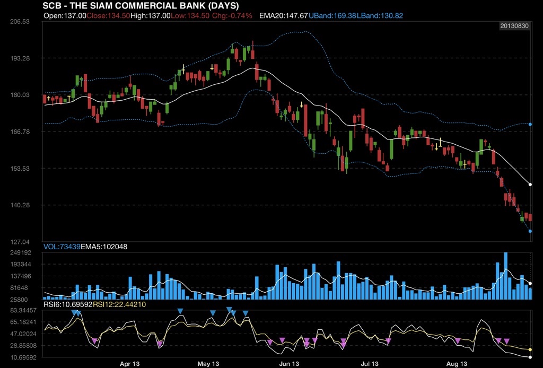Click the 83.34457 RSI axis label
The width and height of the screenshot is (543, 368).
pos(23,310)
